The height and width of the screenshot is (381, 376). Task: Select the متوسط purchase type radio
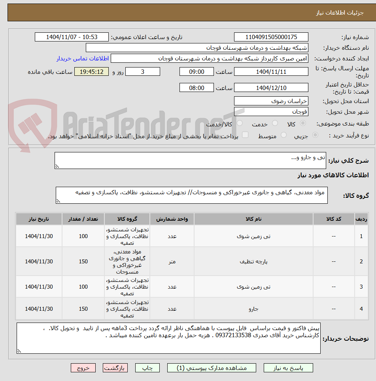tap(283, 135)
